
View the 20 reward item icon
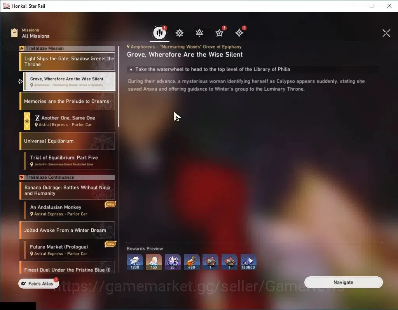coord(173,262)
